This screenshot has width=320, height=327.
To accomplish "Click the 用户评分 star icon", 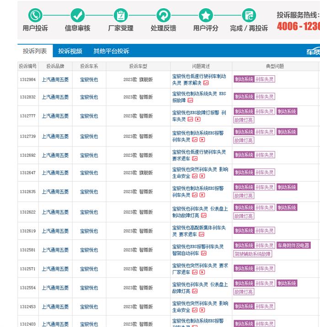I will click(x=206, y=15).
